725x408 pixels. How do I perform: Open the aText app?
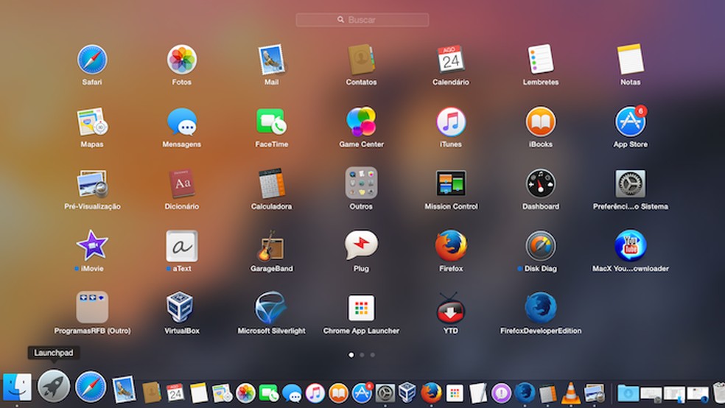182,246
